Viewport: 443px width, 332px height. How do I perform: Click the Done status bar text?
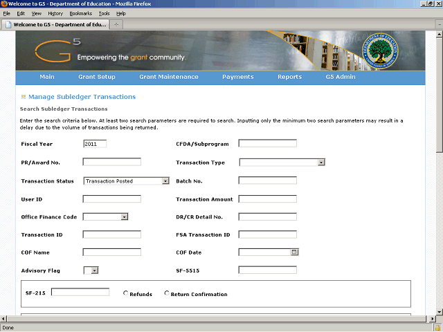point(8,328)
